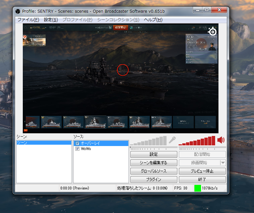Screen dimensions: 254x213
Task: Maximize the OBS window
Action: [x=207, y=10]
